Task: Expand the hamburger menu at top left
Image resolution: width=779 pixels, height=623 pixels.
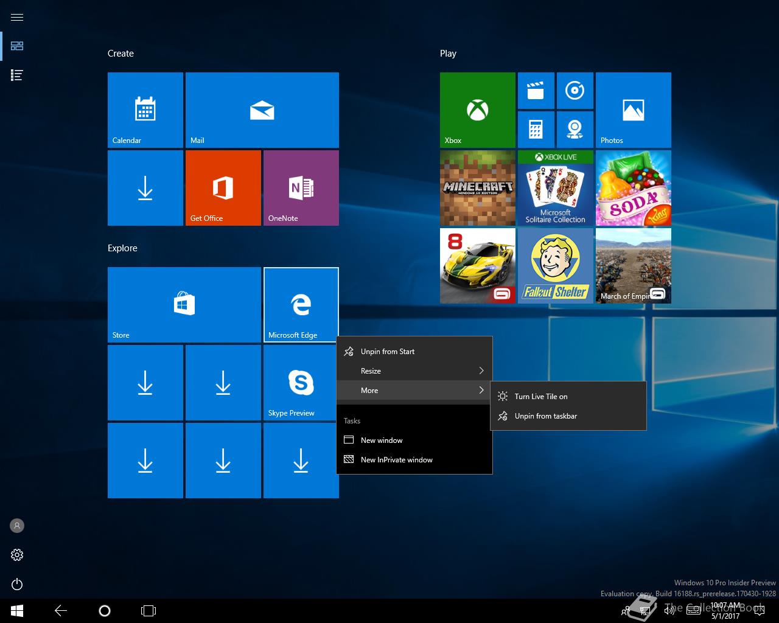Action: pyautogui.click(x=17, y=17)
